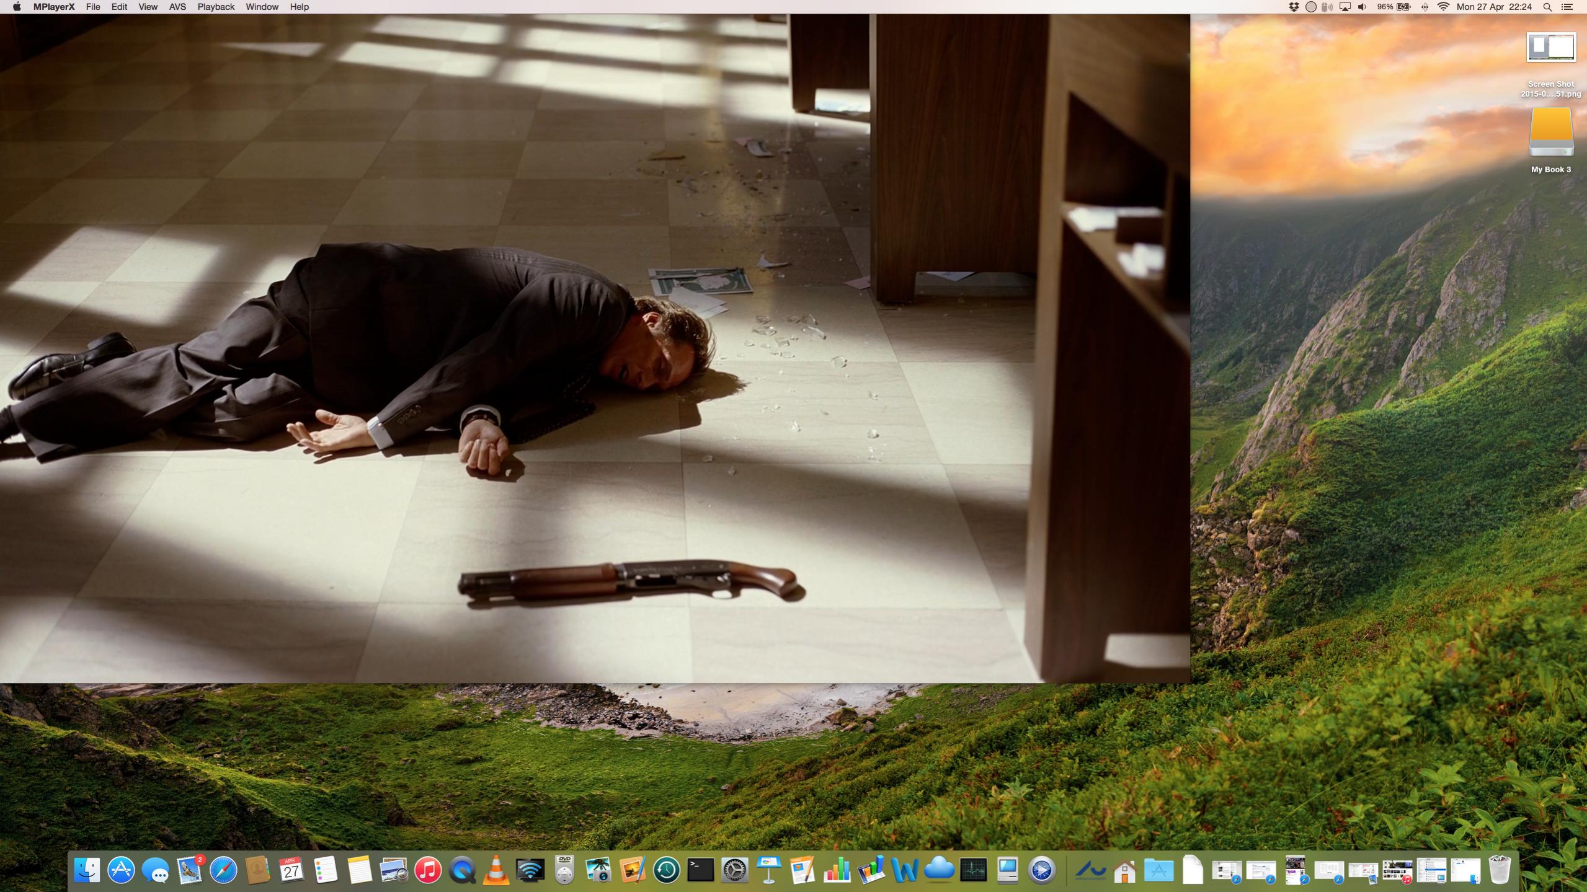This screenshot has height=892, width=1587.
Task: Open Preview from the Dock
Action: point(394,870)
